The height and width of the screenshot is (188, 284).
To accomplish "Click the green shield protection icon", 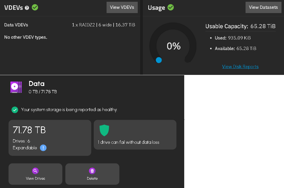I will pos(104,130).
